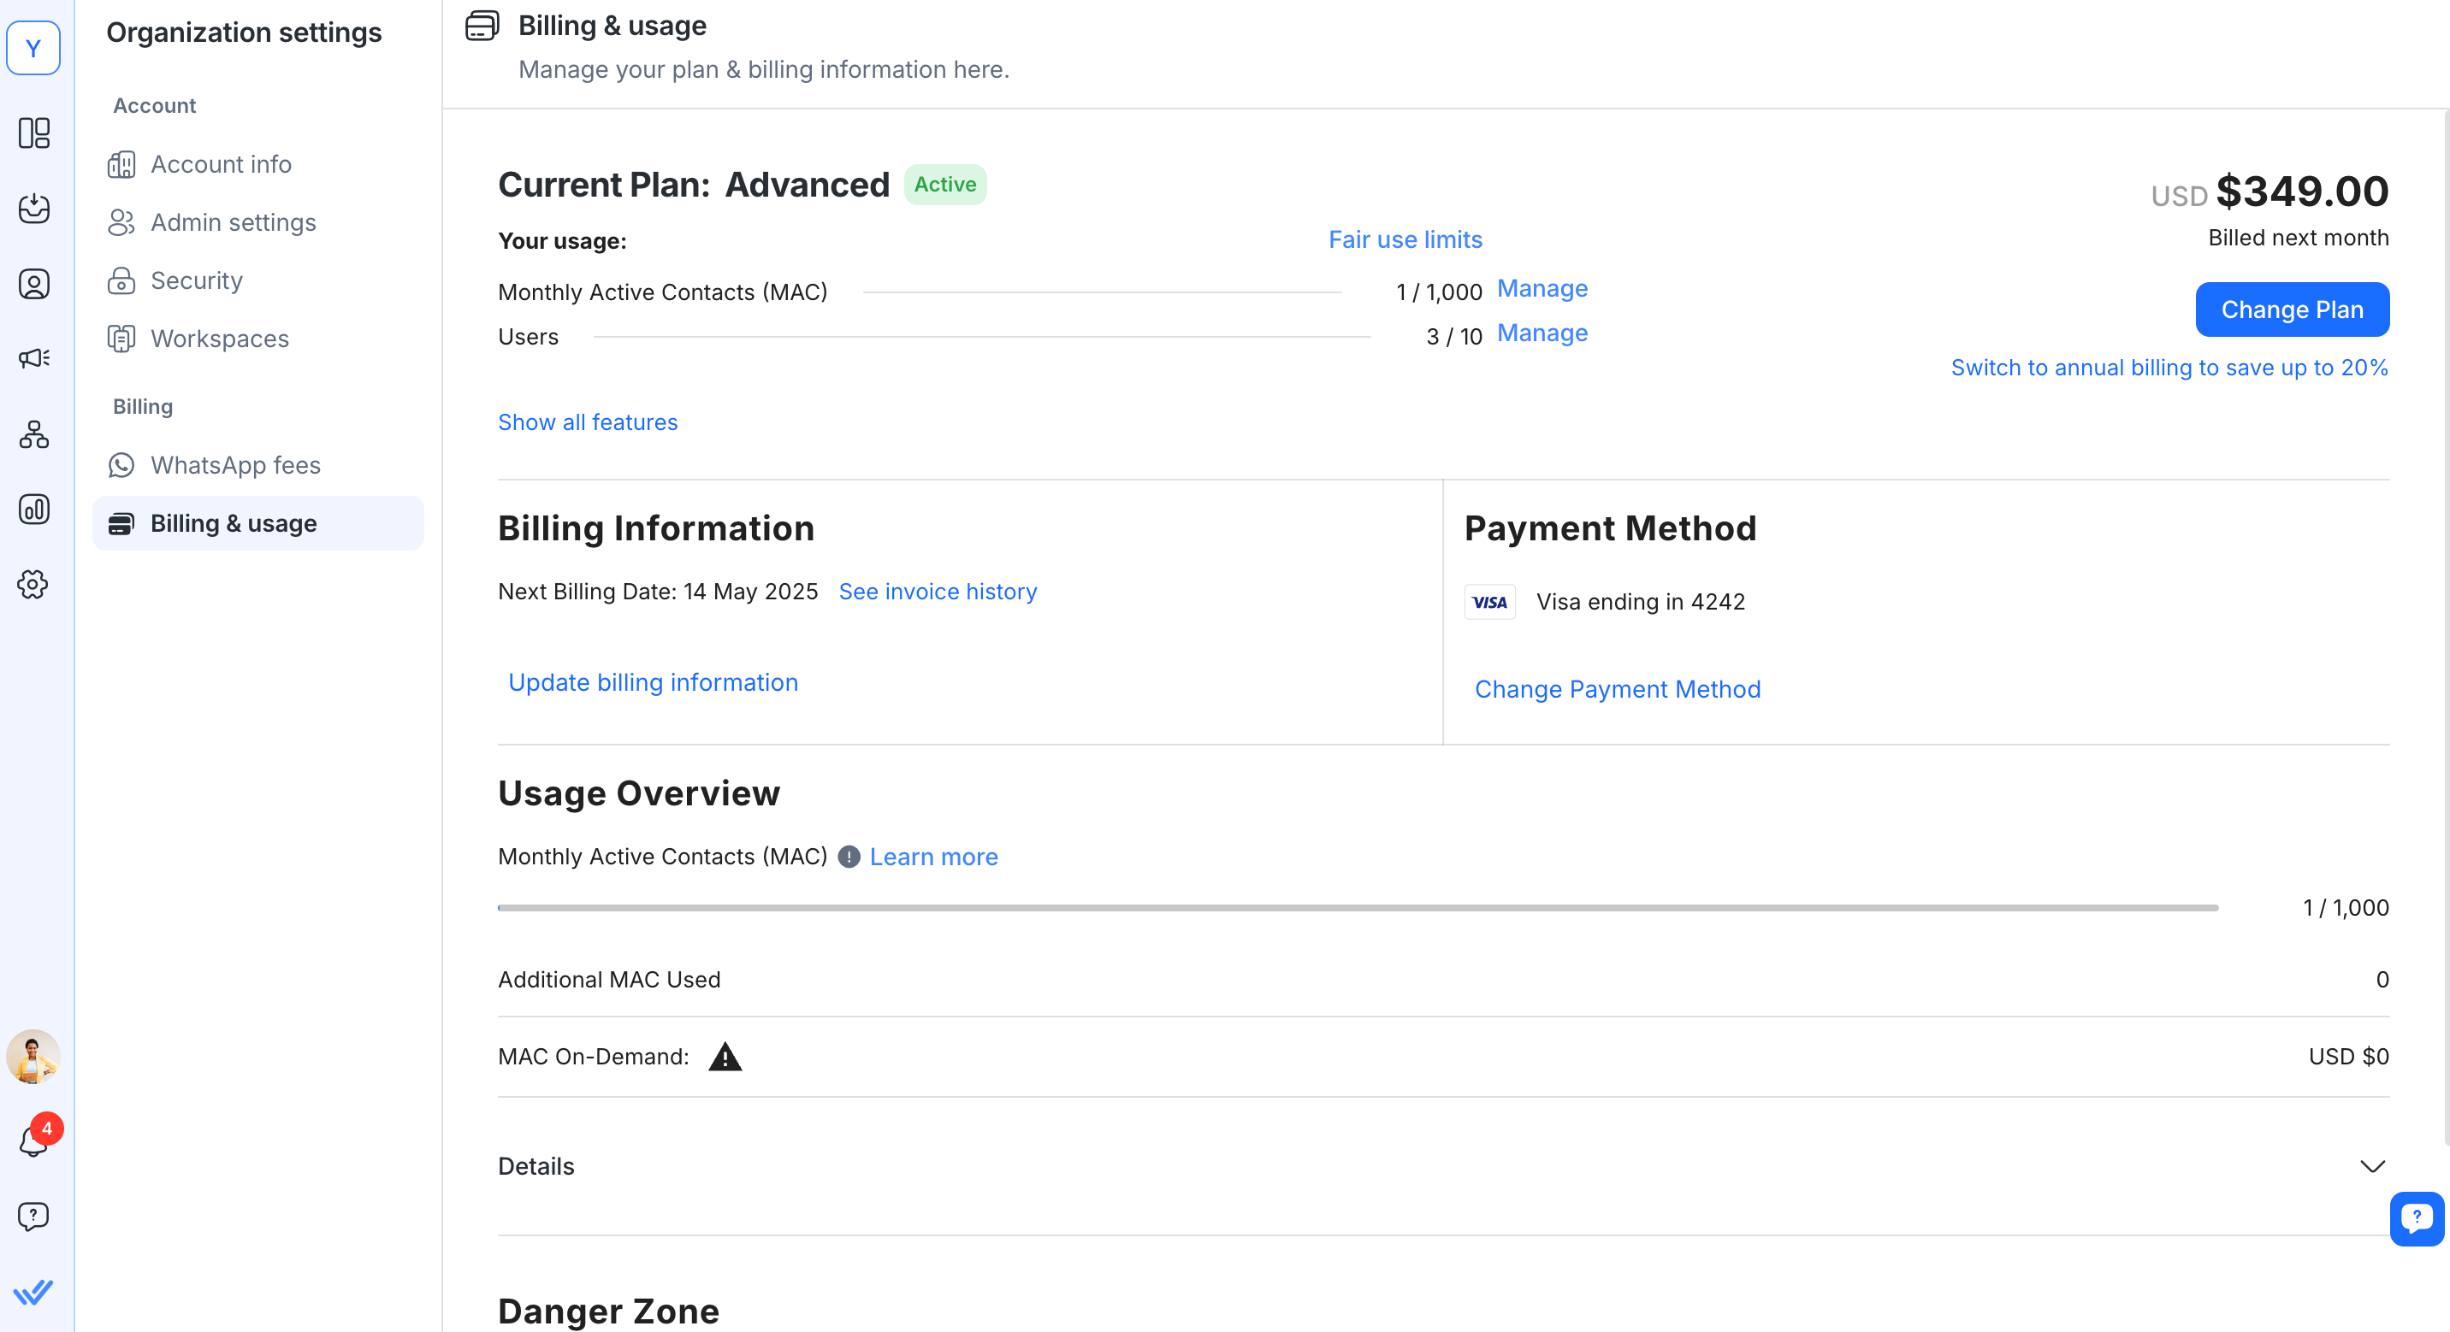Click the MAC On-Demand warning triangle
The height and width of the screenshot is (1332, 2450).
click(x=725, y=1057)
